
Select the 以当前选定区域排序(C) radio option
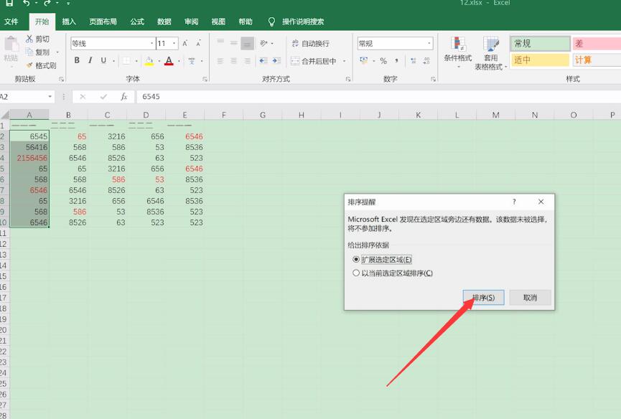pyautogui.click(x=355, y=273)
